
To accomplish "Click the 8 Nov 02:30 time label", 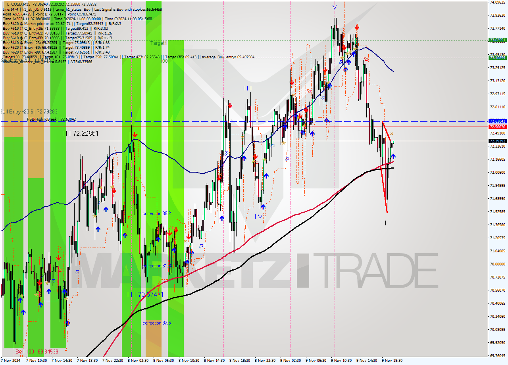I will [x=138, y=361].
